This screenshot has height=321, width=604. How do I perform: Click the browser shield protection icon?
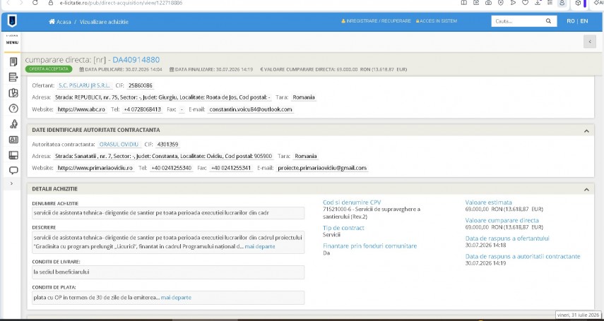pos(501,3)
